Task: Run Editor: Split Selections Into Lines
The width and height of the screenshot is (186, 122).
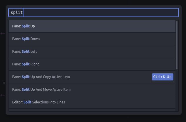Action: [x=38, y=102]
